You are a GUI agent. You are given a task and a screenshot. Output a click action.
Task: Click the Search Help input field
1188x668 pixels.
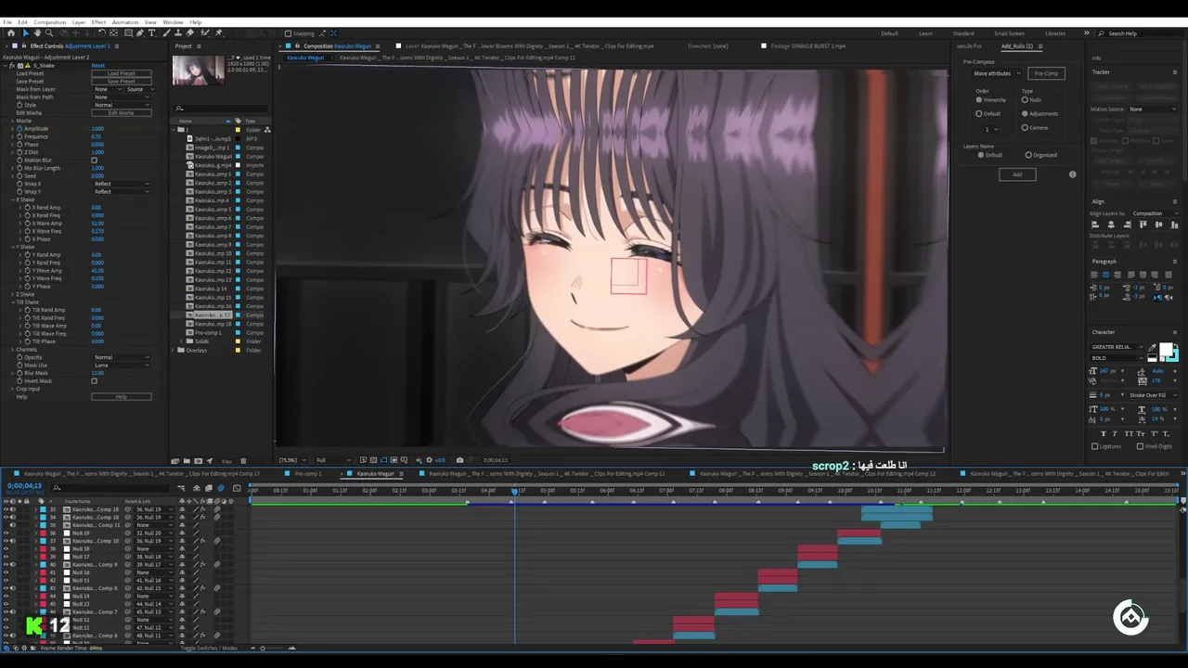point(1143,33)
